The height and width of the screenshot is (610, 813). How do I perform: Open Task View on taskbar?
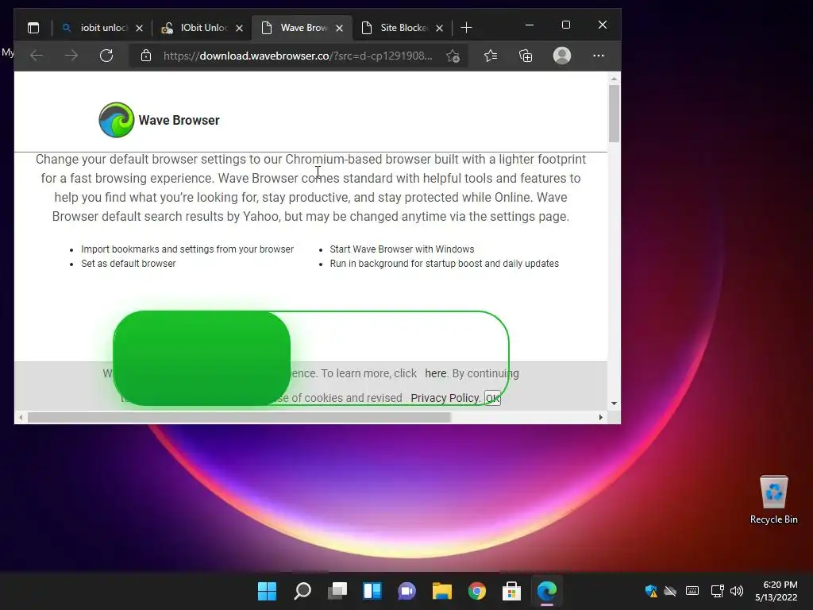(x=337, y=591)
